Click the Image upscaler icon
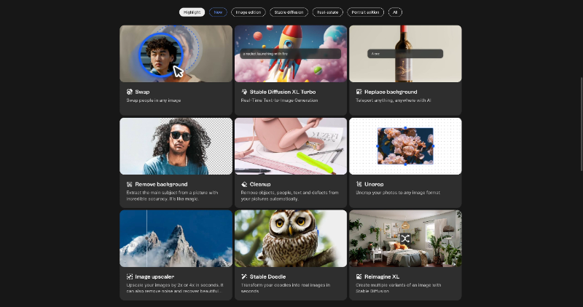Viewport: 583px width, 307px height. coord(130,276)
